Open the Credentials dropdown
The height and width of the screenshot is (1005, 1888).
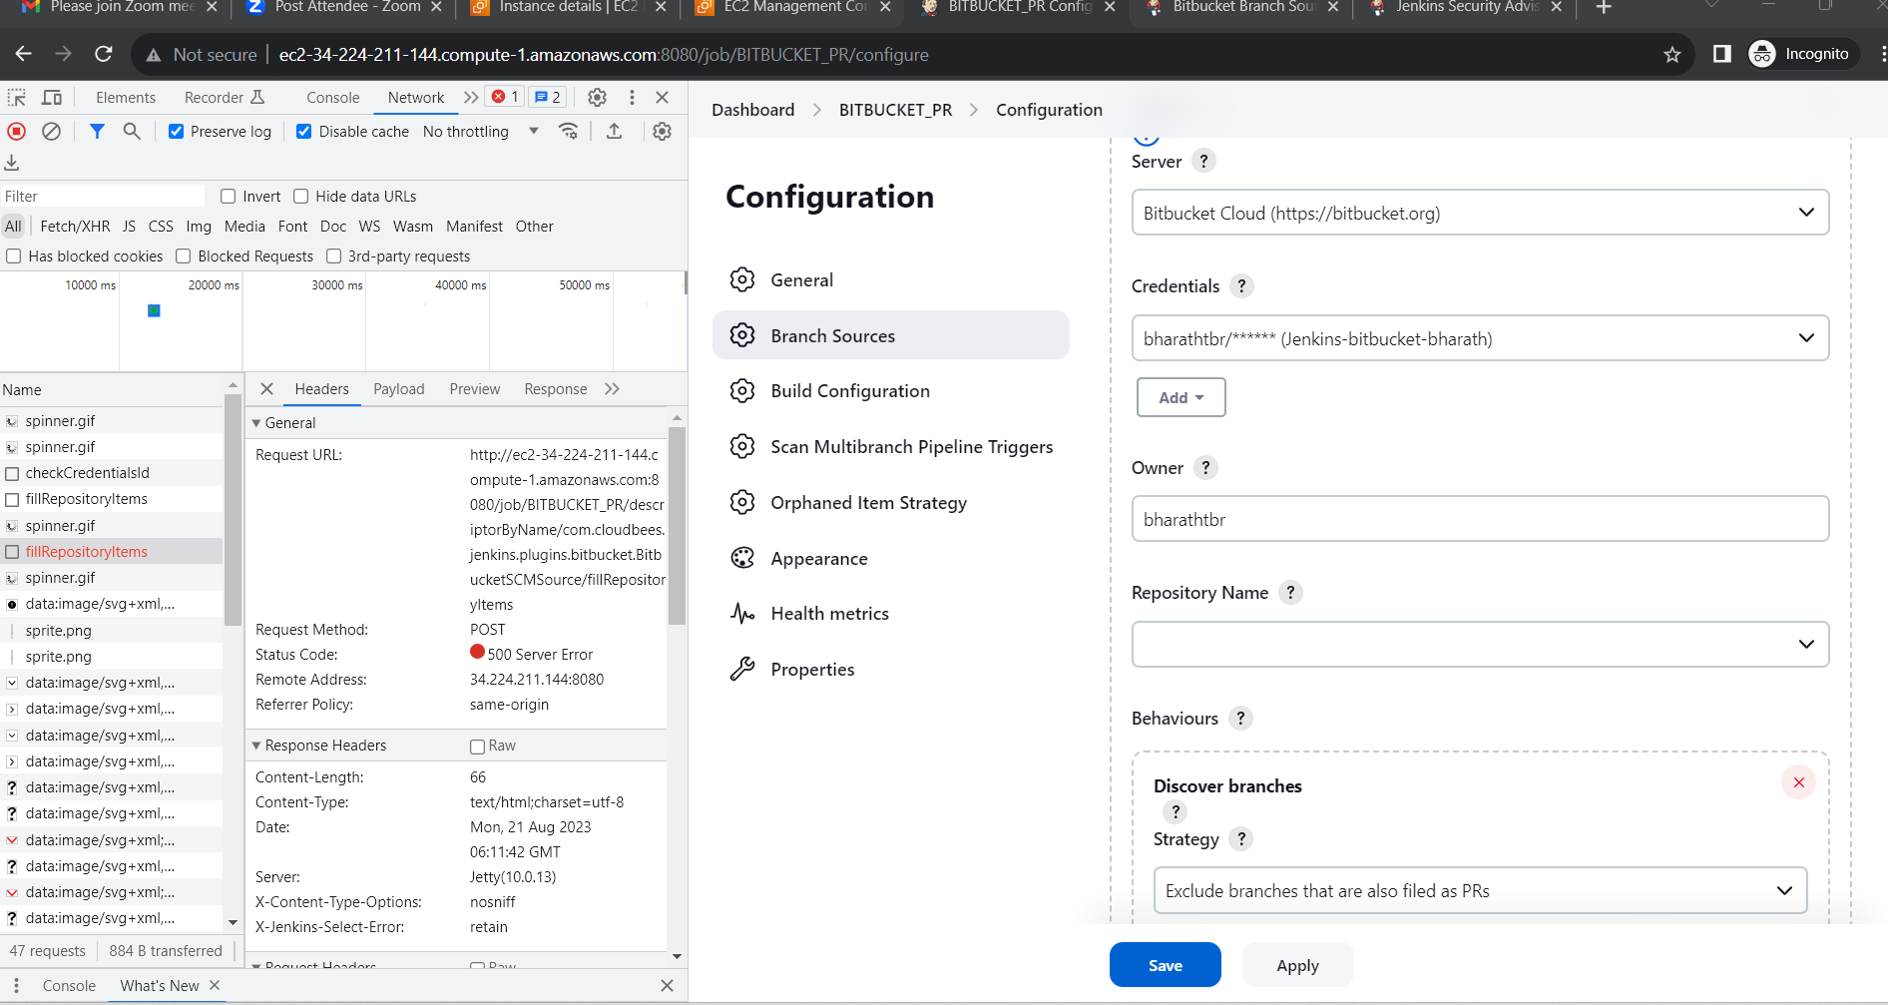click(x=1480, y=338)
